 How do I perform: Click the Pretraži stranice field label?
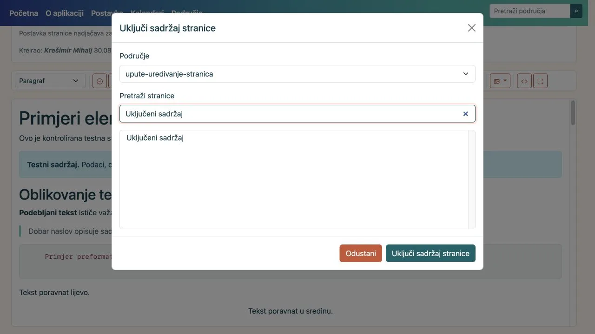click(x=147, y=96)
